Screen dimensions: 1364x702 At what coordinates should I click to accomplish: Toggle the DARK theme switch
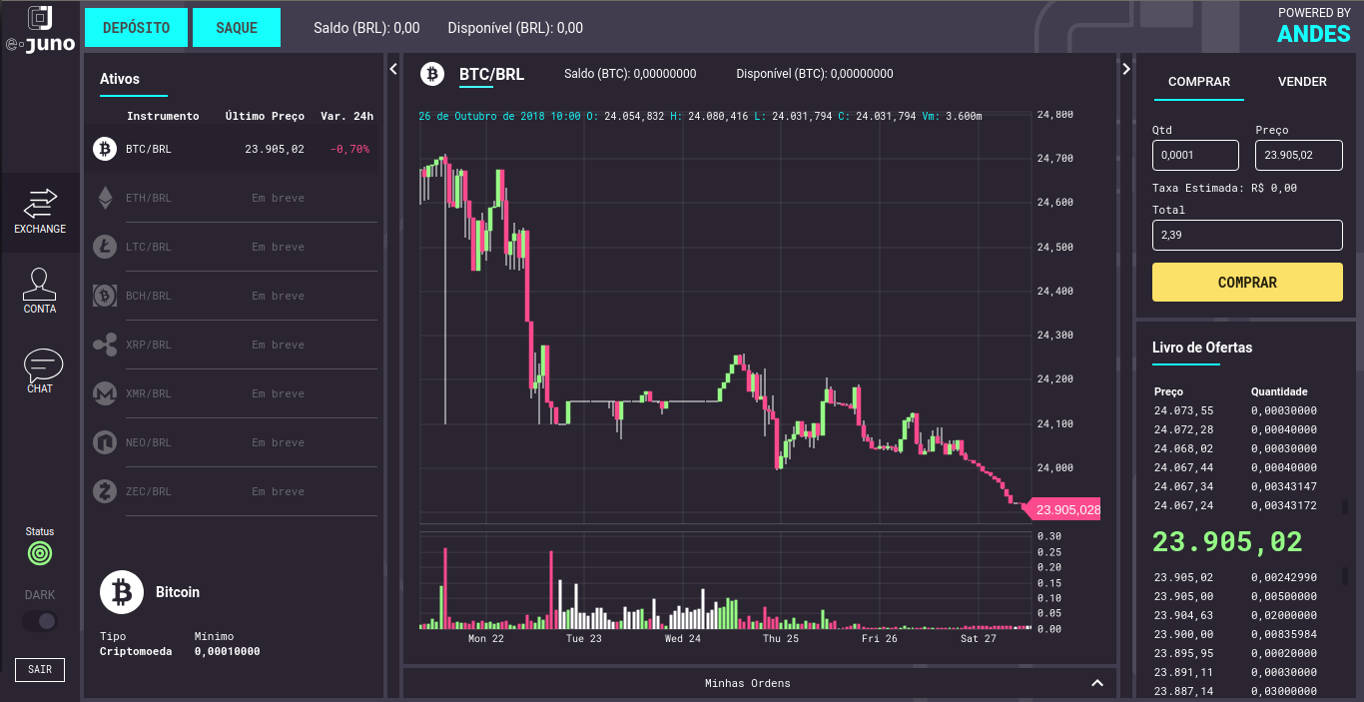click(40, 621)
